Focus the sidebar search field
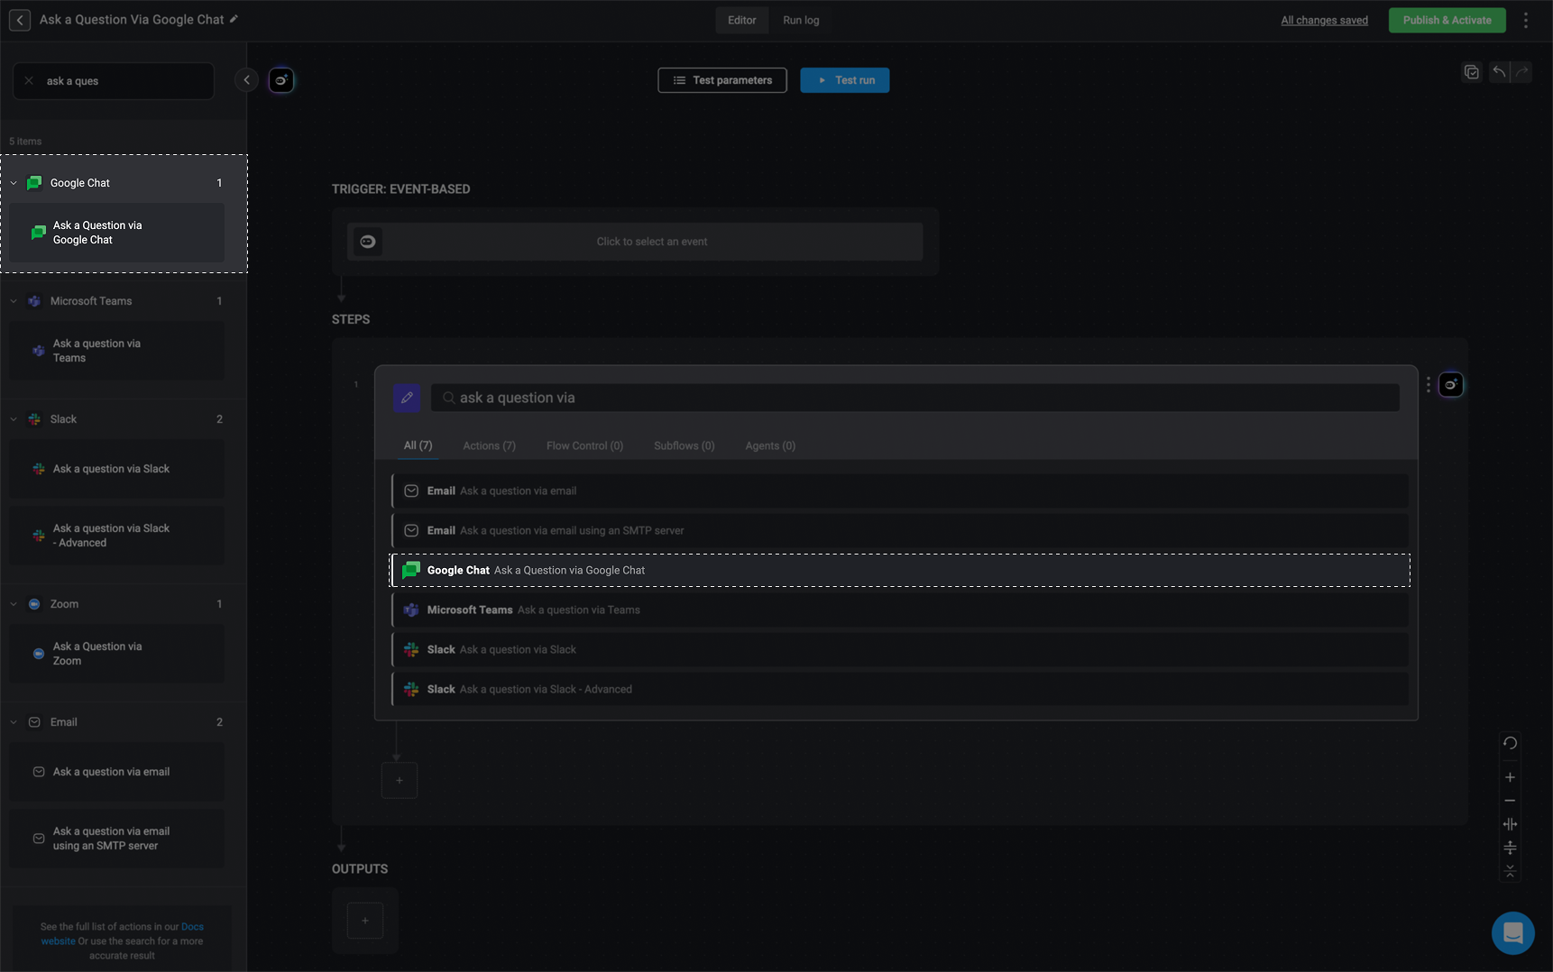Image resolution: width=1553 pixels, height=972 pixels. 114,80
